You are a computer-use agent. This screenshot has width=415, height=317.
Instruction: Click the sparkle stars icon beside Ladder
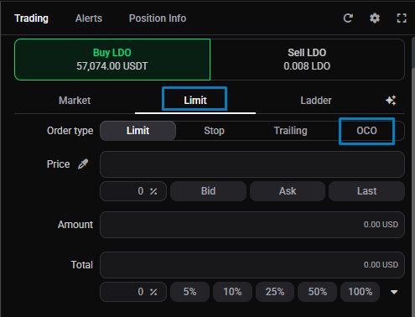point(391,100)
